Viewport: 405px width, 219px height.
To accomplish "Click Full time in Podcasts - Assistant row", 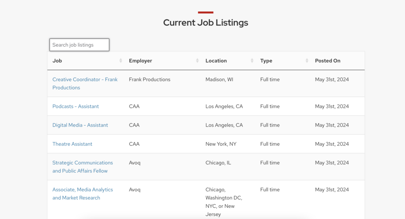I will point(270,107).
